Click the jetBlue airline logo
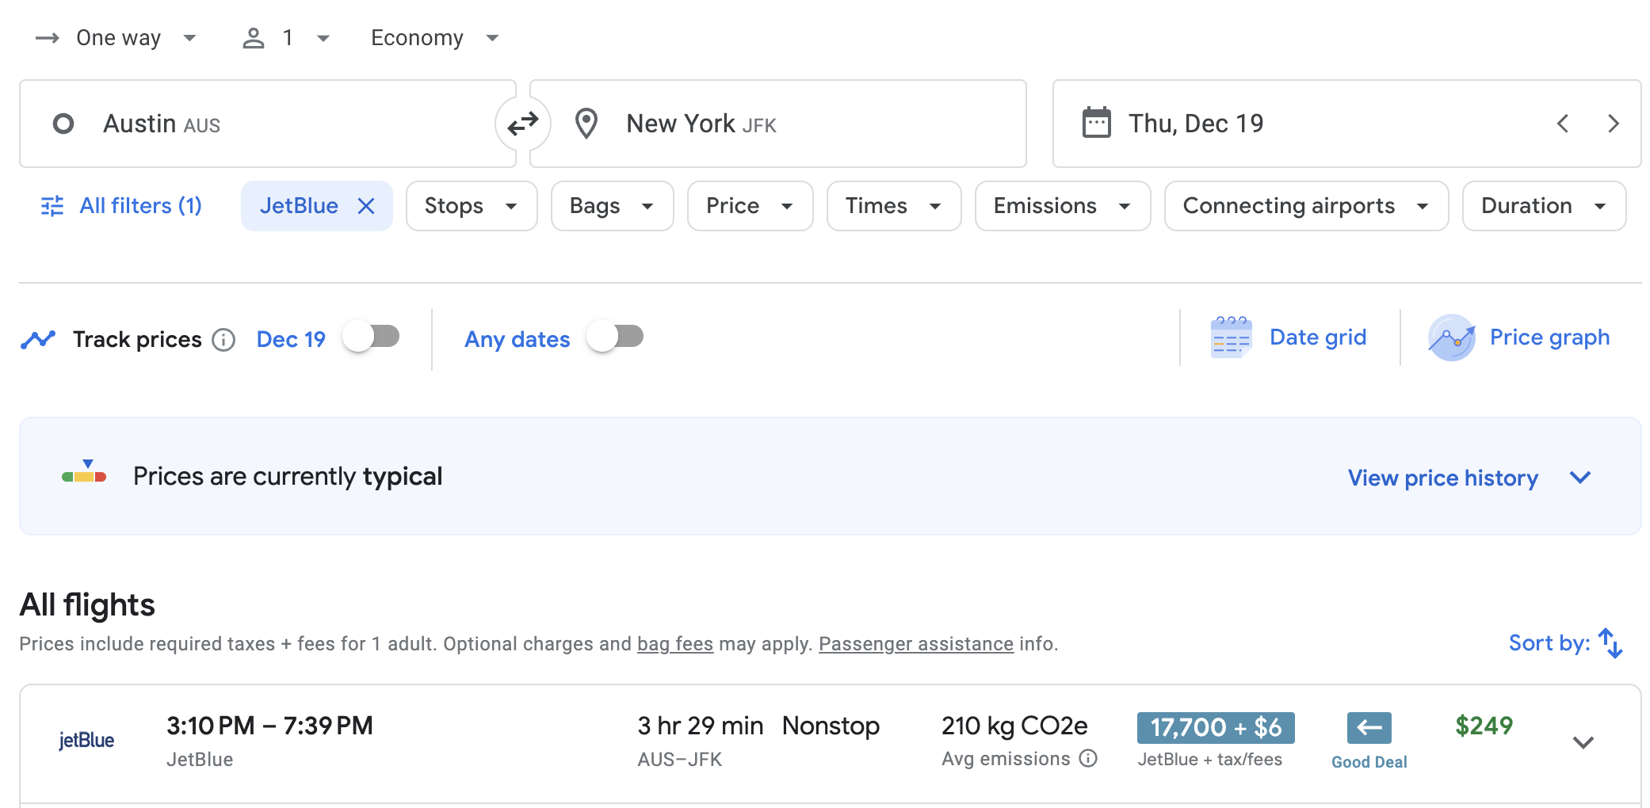 click(x=86, y=741)
